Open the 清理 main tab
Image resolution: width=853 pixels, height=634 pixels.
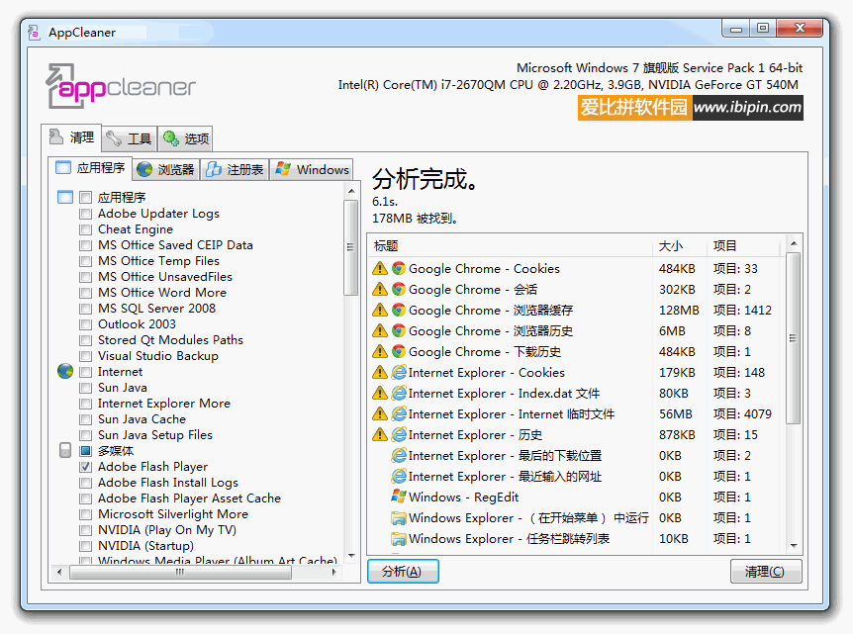click(x=71, y=137)
